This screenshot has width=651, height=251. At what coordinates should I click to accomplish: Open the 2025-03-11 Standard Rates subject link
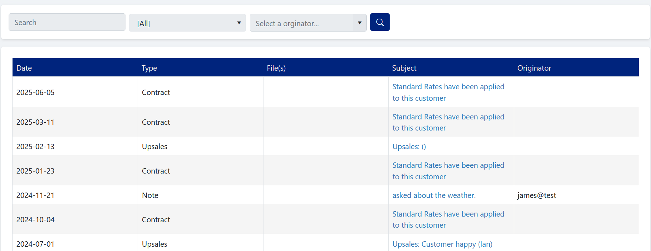click(x=448, y=117)
